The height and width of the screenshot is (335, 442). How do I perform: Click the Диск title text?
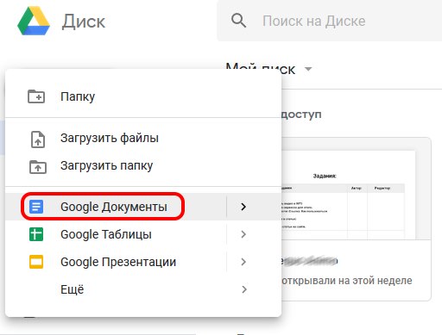coord(84,22)
